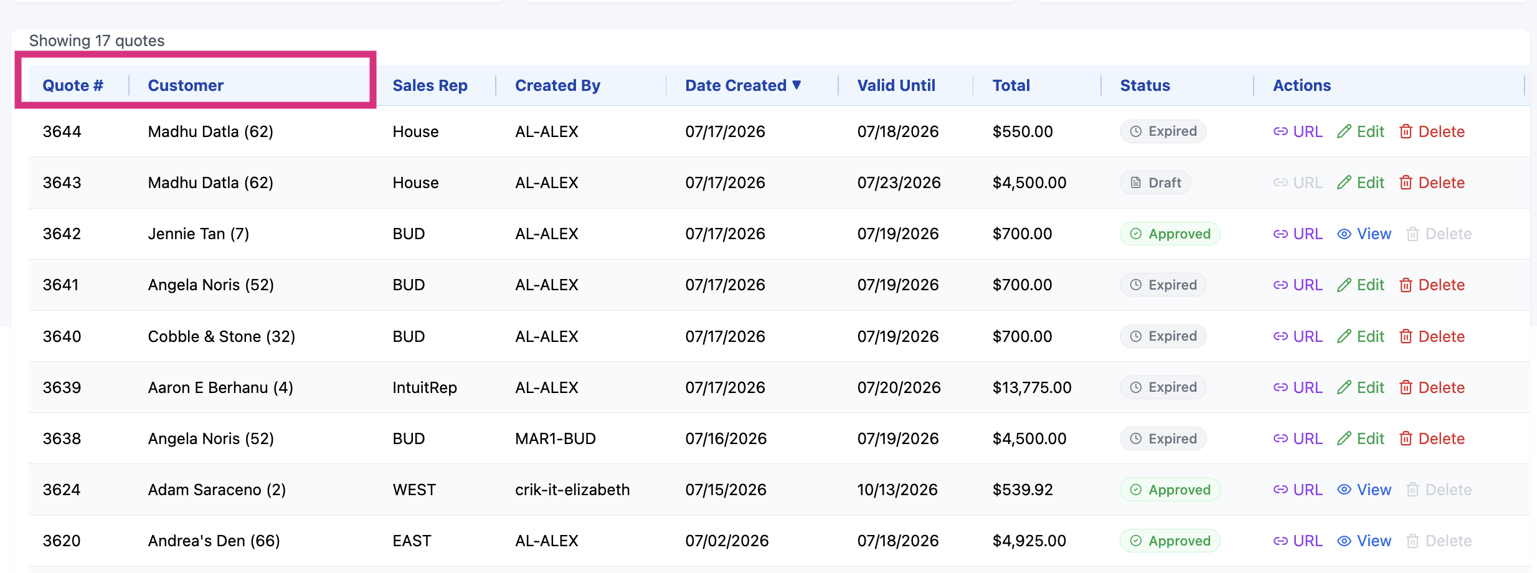Sort by the Total column header
Screen dimensions: 1537x573
(1011, 85)
